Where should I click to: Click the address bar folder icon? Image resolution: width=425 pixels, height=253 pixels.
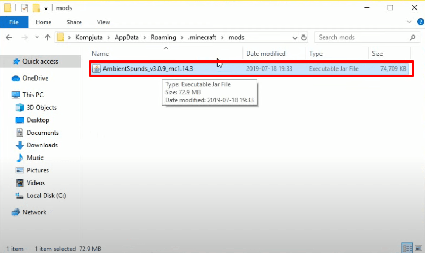pyautogui.click(x=60, y=37)
